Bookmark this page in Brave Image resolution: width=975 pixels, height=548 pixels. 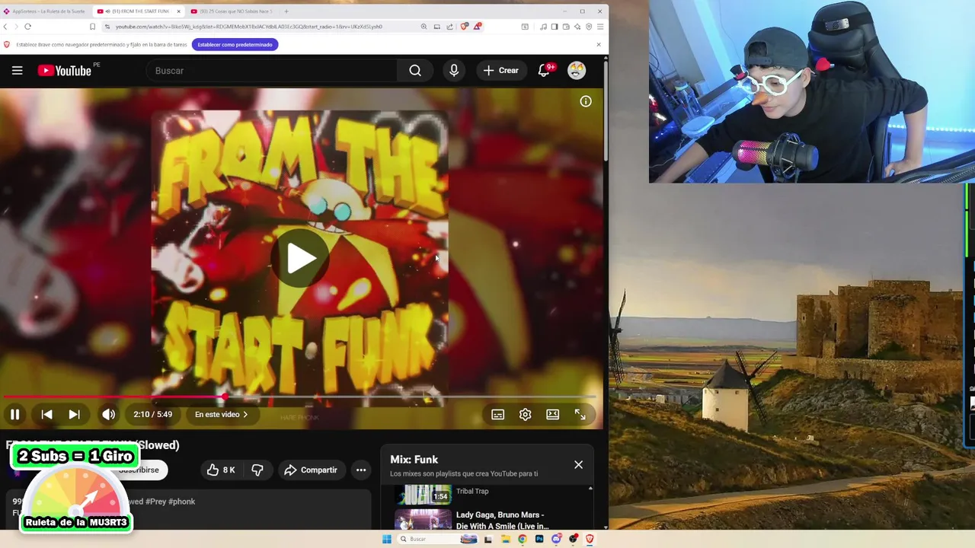click(92, 27)
